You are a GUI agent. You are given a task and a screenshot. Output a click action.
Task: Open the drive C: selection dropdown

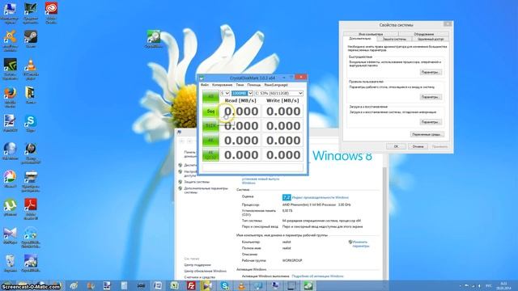[278, 94]
